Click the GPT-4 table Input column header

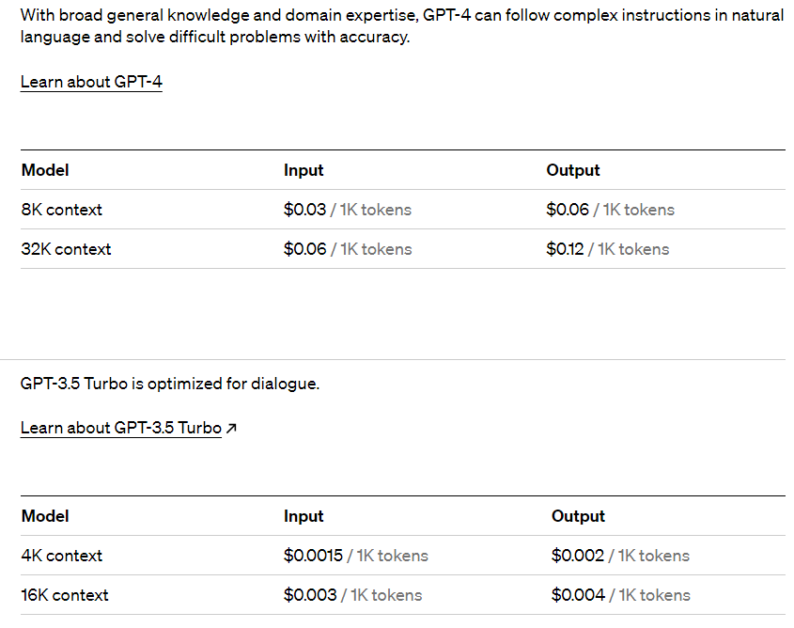[304, 170]
